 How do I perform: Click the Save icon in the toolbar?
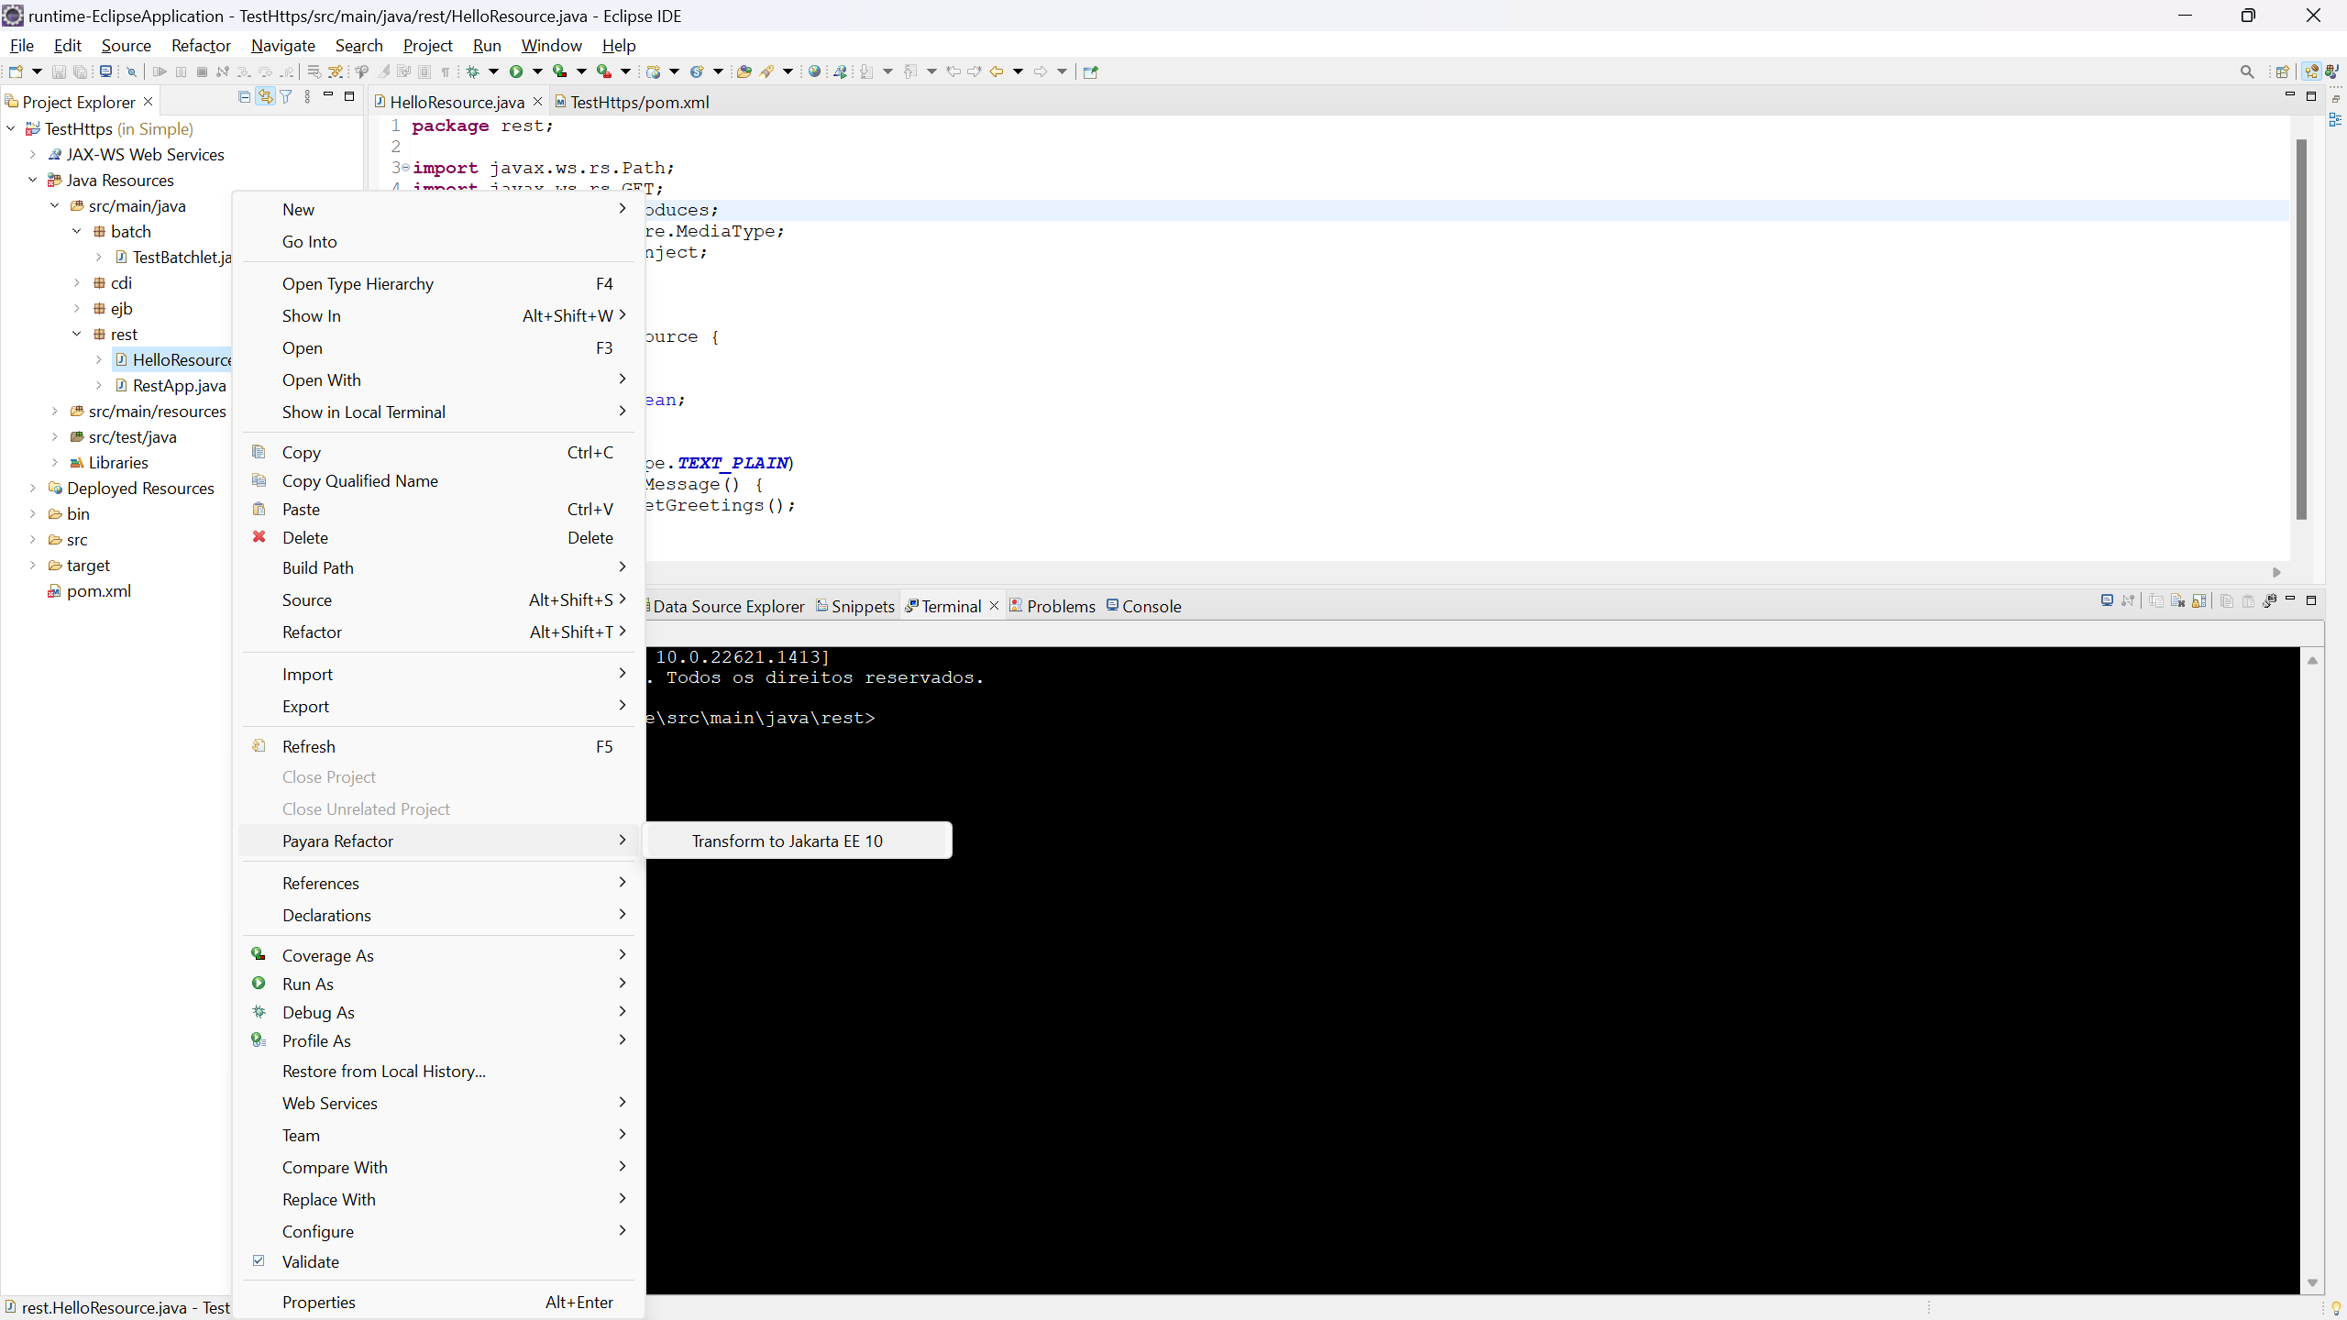click(59, 71)
